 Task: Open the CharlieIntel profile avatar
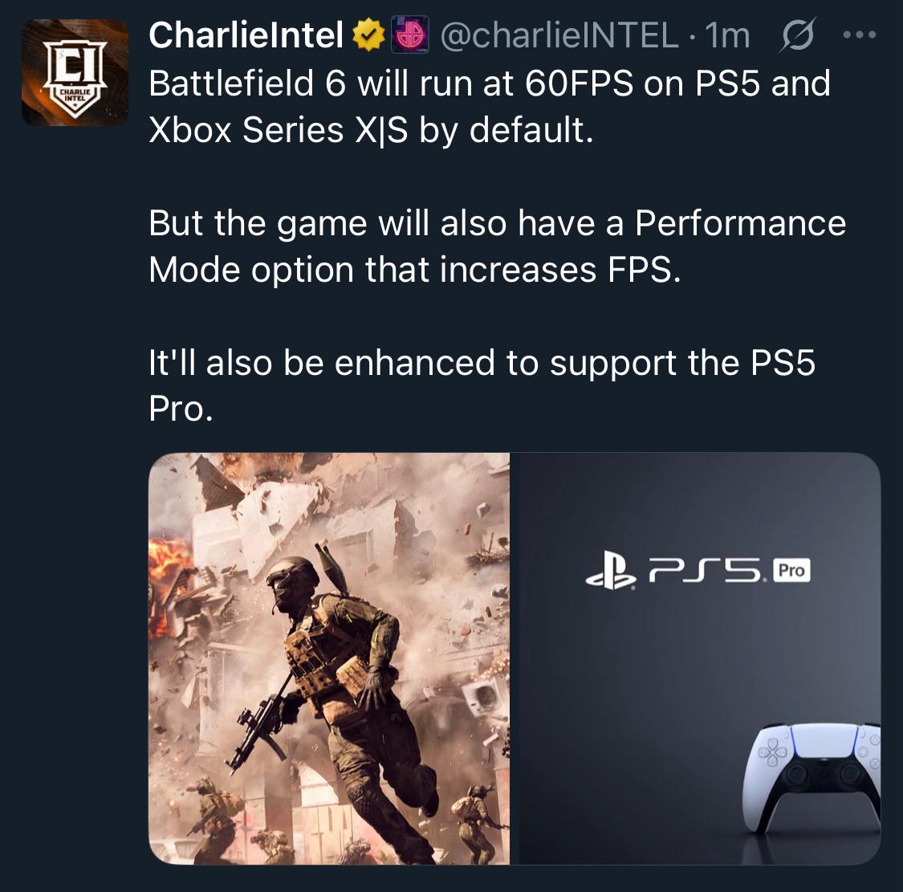[75, 72]
